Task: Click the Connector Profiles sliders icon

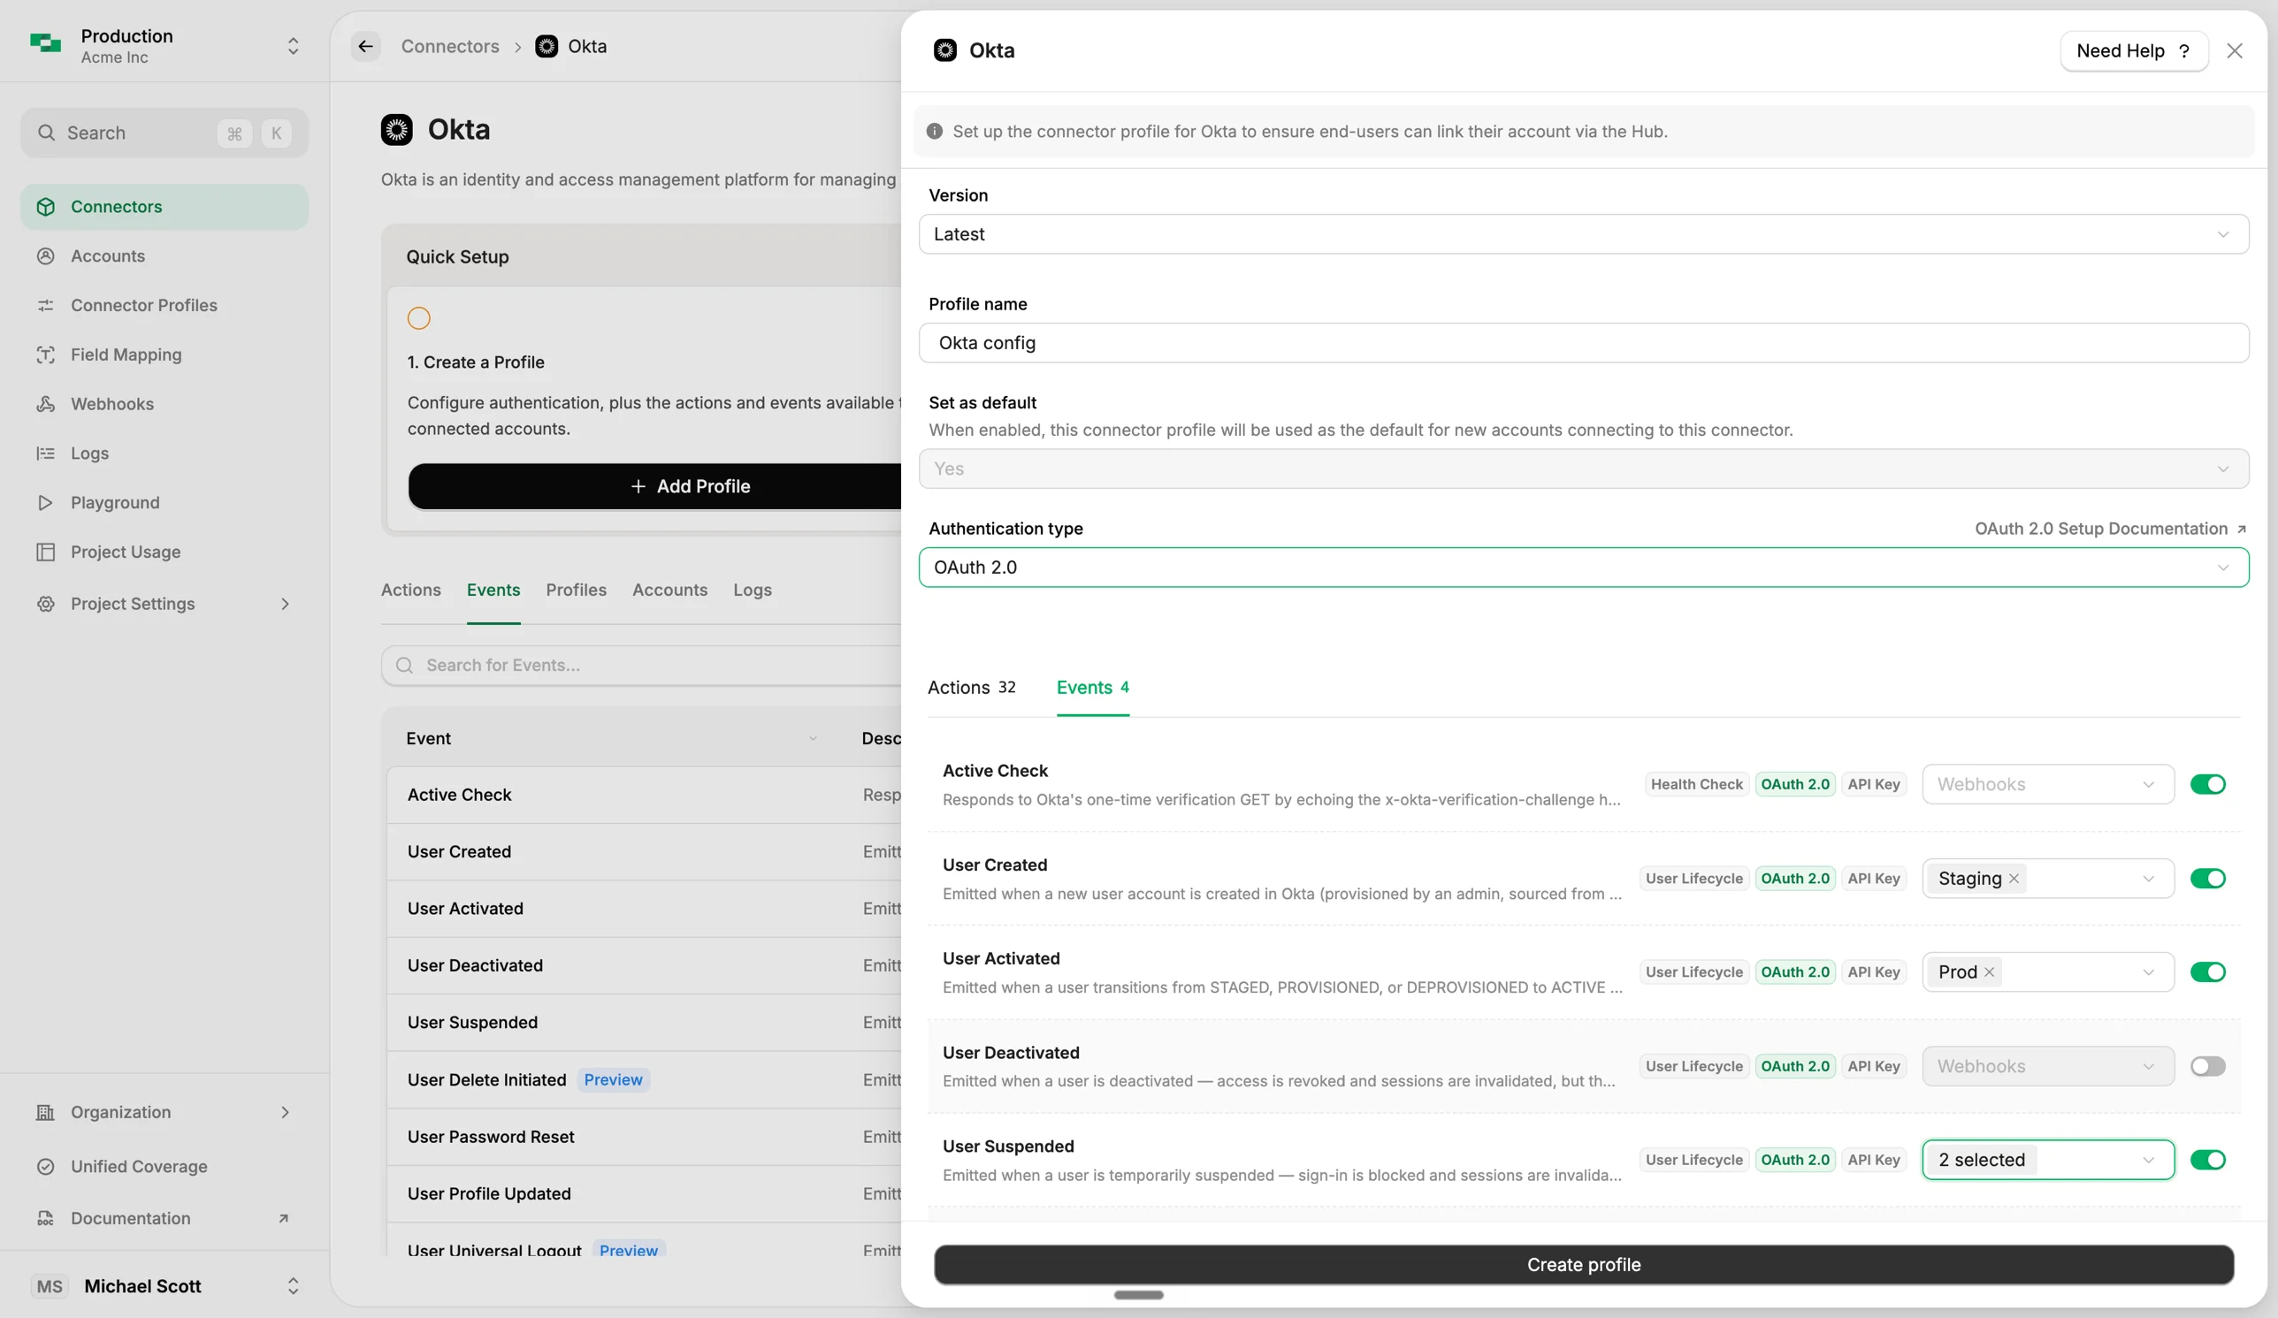Action: [45, 305]
